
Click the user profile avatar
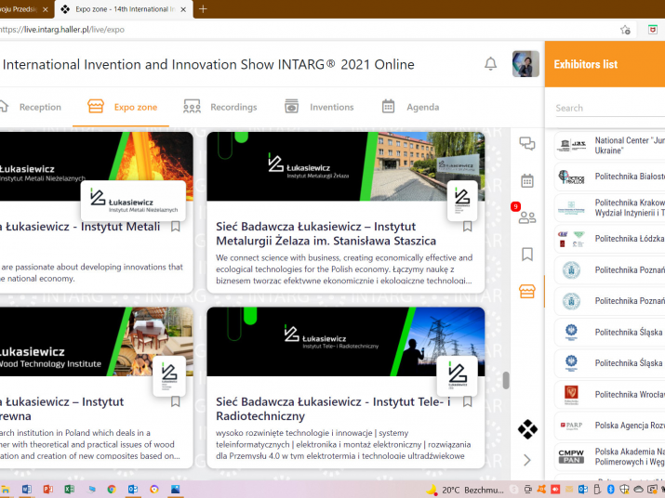pos(525,64)
